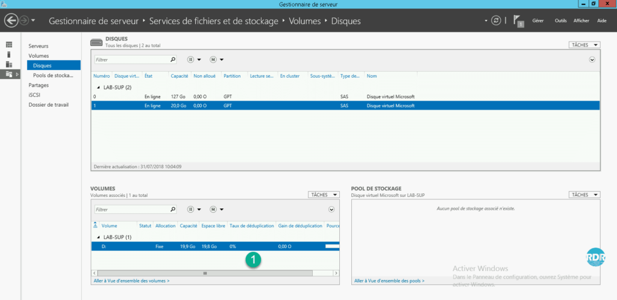Select the D: volume row

click(x=215, y=246)
